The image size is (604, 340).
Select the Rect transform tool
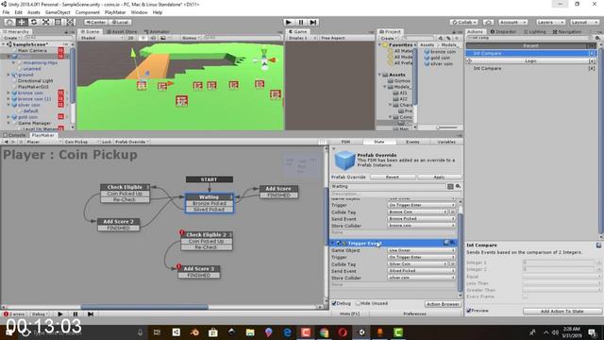(x=58, y=23)
